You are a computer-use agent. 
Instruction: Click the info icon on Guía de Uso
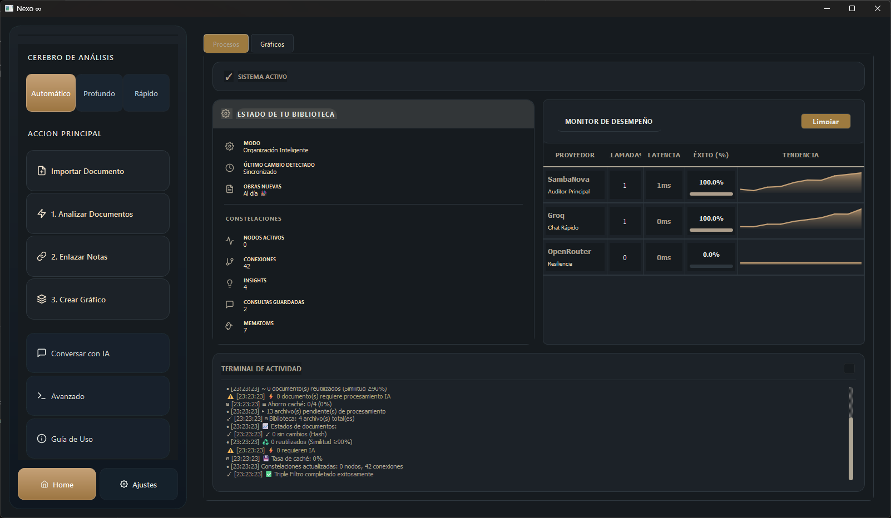point(42,439)
